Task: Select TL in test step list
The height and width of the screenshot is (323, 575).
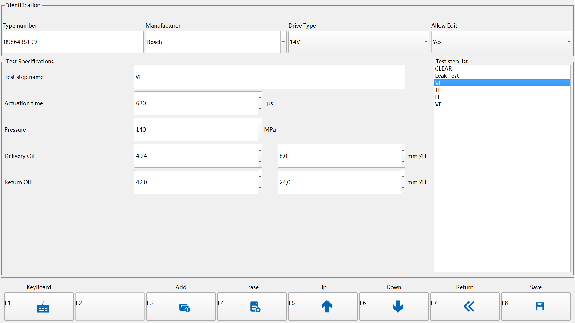Action: (438, 90)
